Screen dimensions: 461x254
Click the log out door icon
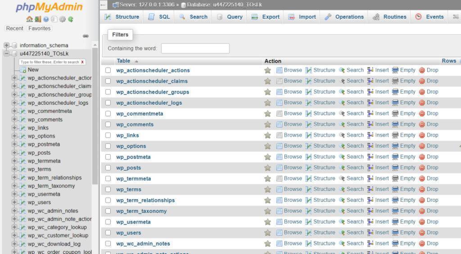(38, 19)
